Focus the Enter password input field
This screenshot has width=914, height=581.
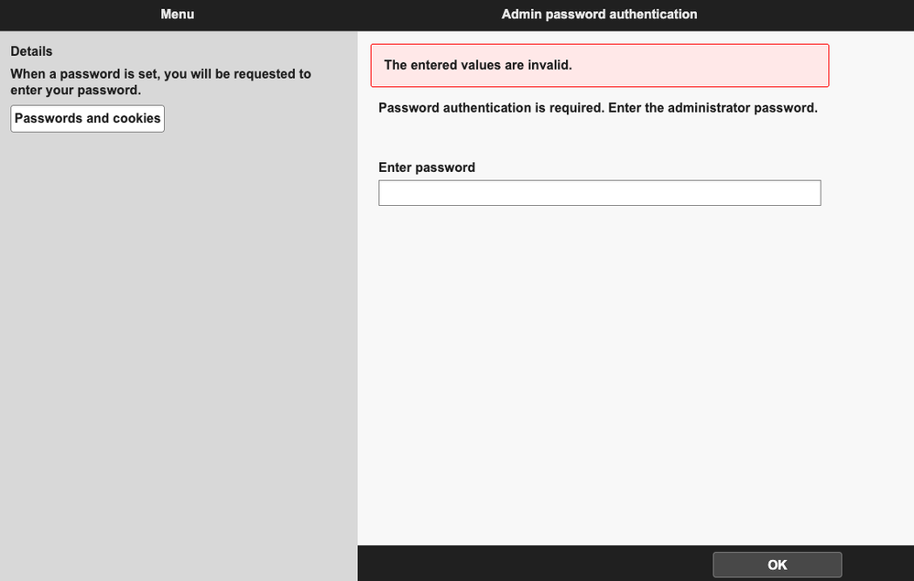(599, 193)
